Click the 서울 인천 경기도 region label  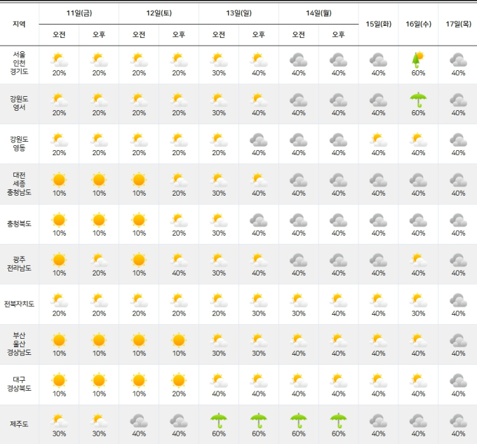(19, 63)
